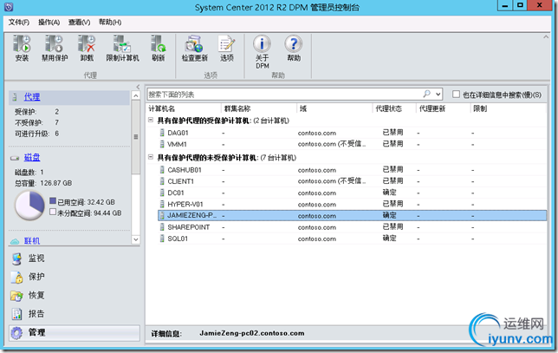Open the 选项 (Options) icon
The width and height of the screenshot is (558, 353).
pyautogui.click(x=227, y=44)
